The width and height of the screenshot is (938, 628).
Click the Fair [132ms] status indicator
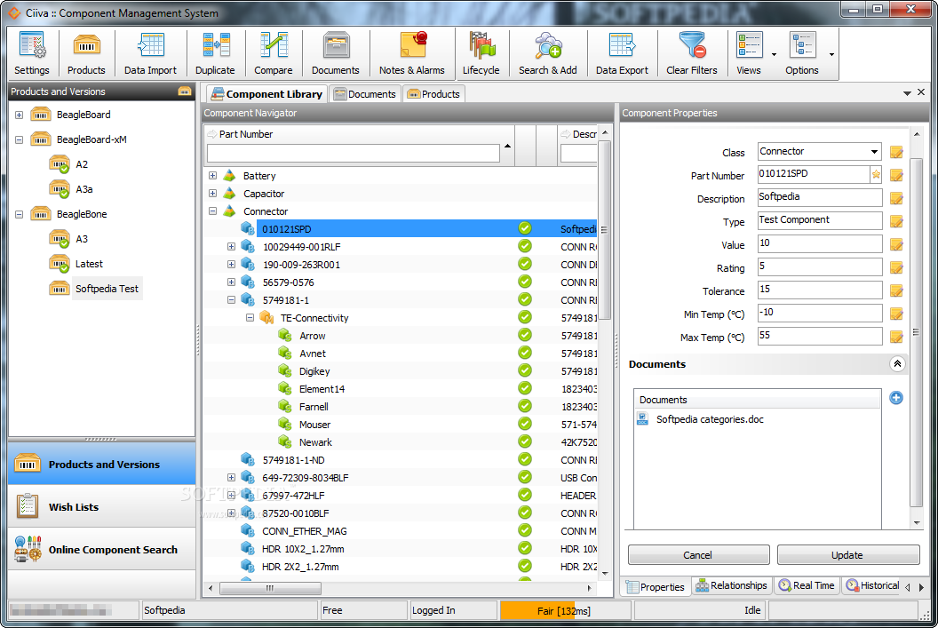tap(563, 610)
